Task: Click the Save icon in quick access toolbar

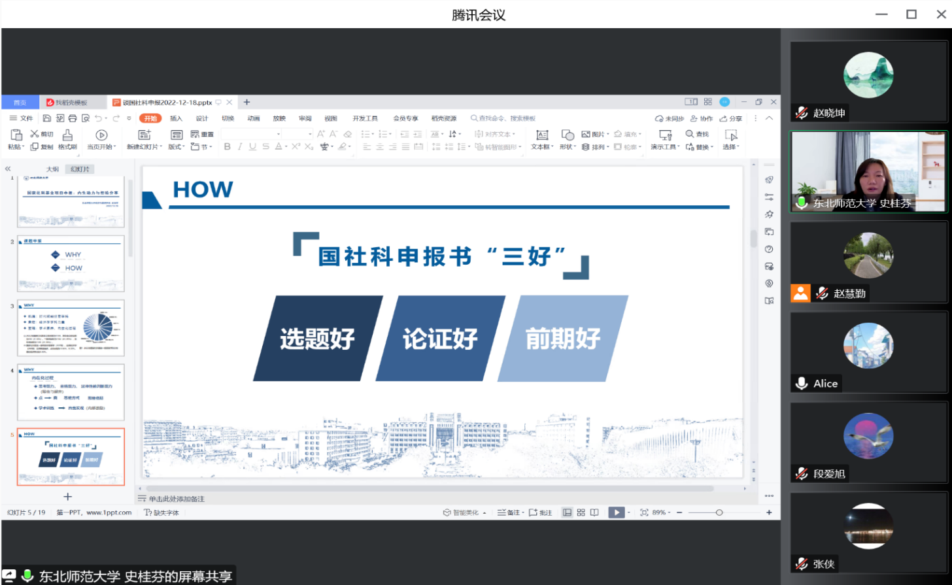Action: (47, 118)
